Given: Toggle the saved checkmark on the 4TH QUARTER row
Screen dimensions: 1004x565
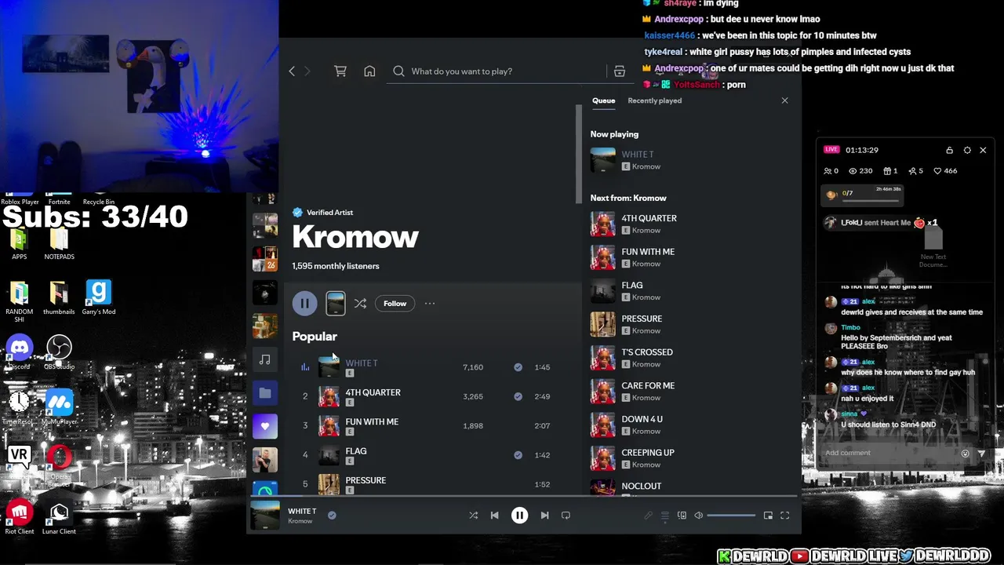Looking at the screenshot, I should click(x=518, y=396).
